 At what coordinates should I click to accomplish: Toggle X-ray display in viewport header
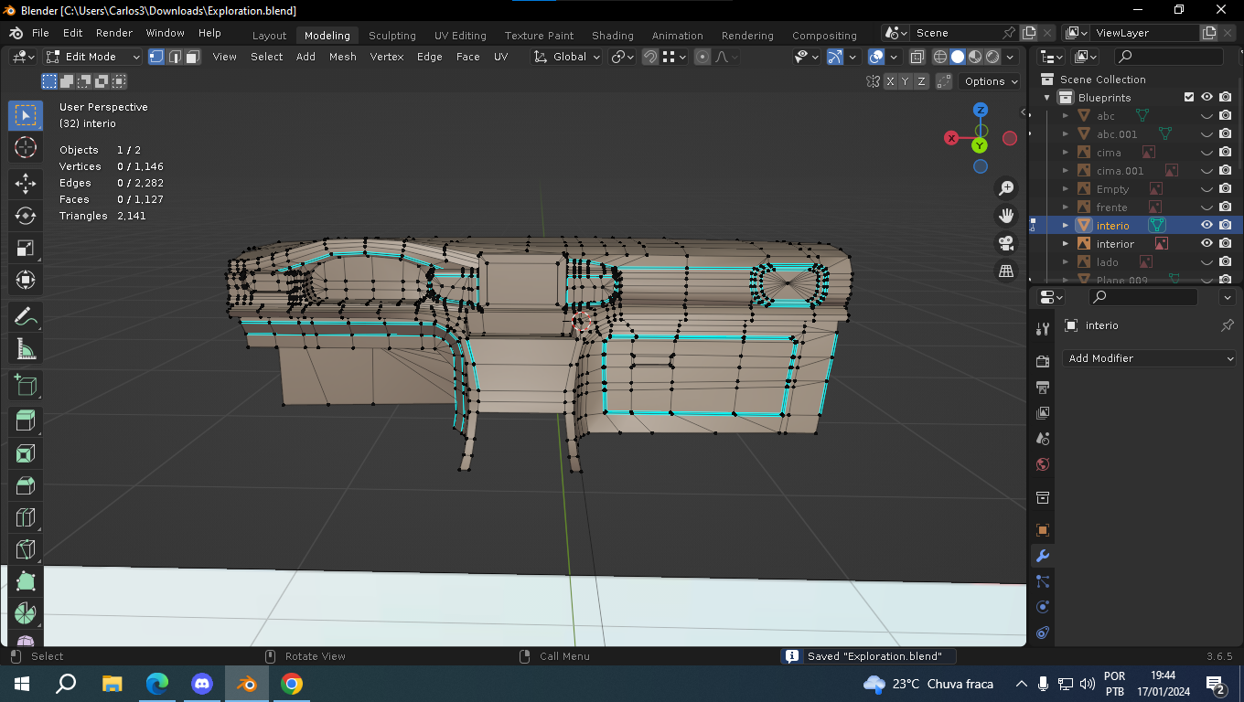917,57
